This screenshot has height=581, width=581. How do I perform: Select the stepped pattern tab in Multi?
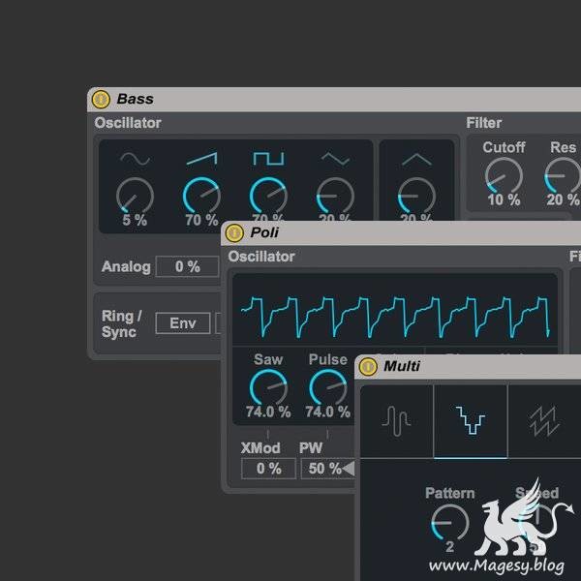(470, 420)
